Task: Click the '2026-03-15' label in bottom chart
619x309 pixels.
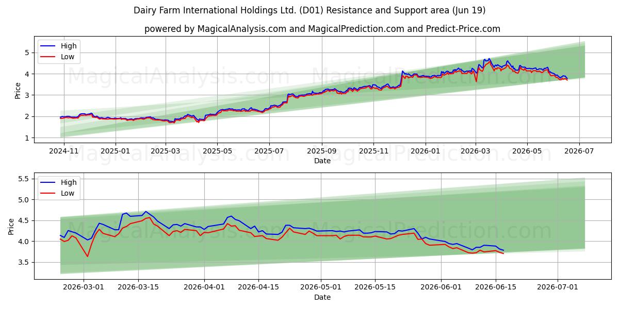Action: point(138,288)
